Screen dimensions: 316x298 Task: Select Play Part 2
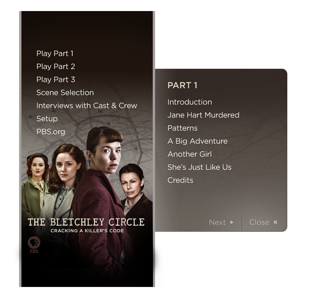(x=56, y=67)
